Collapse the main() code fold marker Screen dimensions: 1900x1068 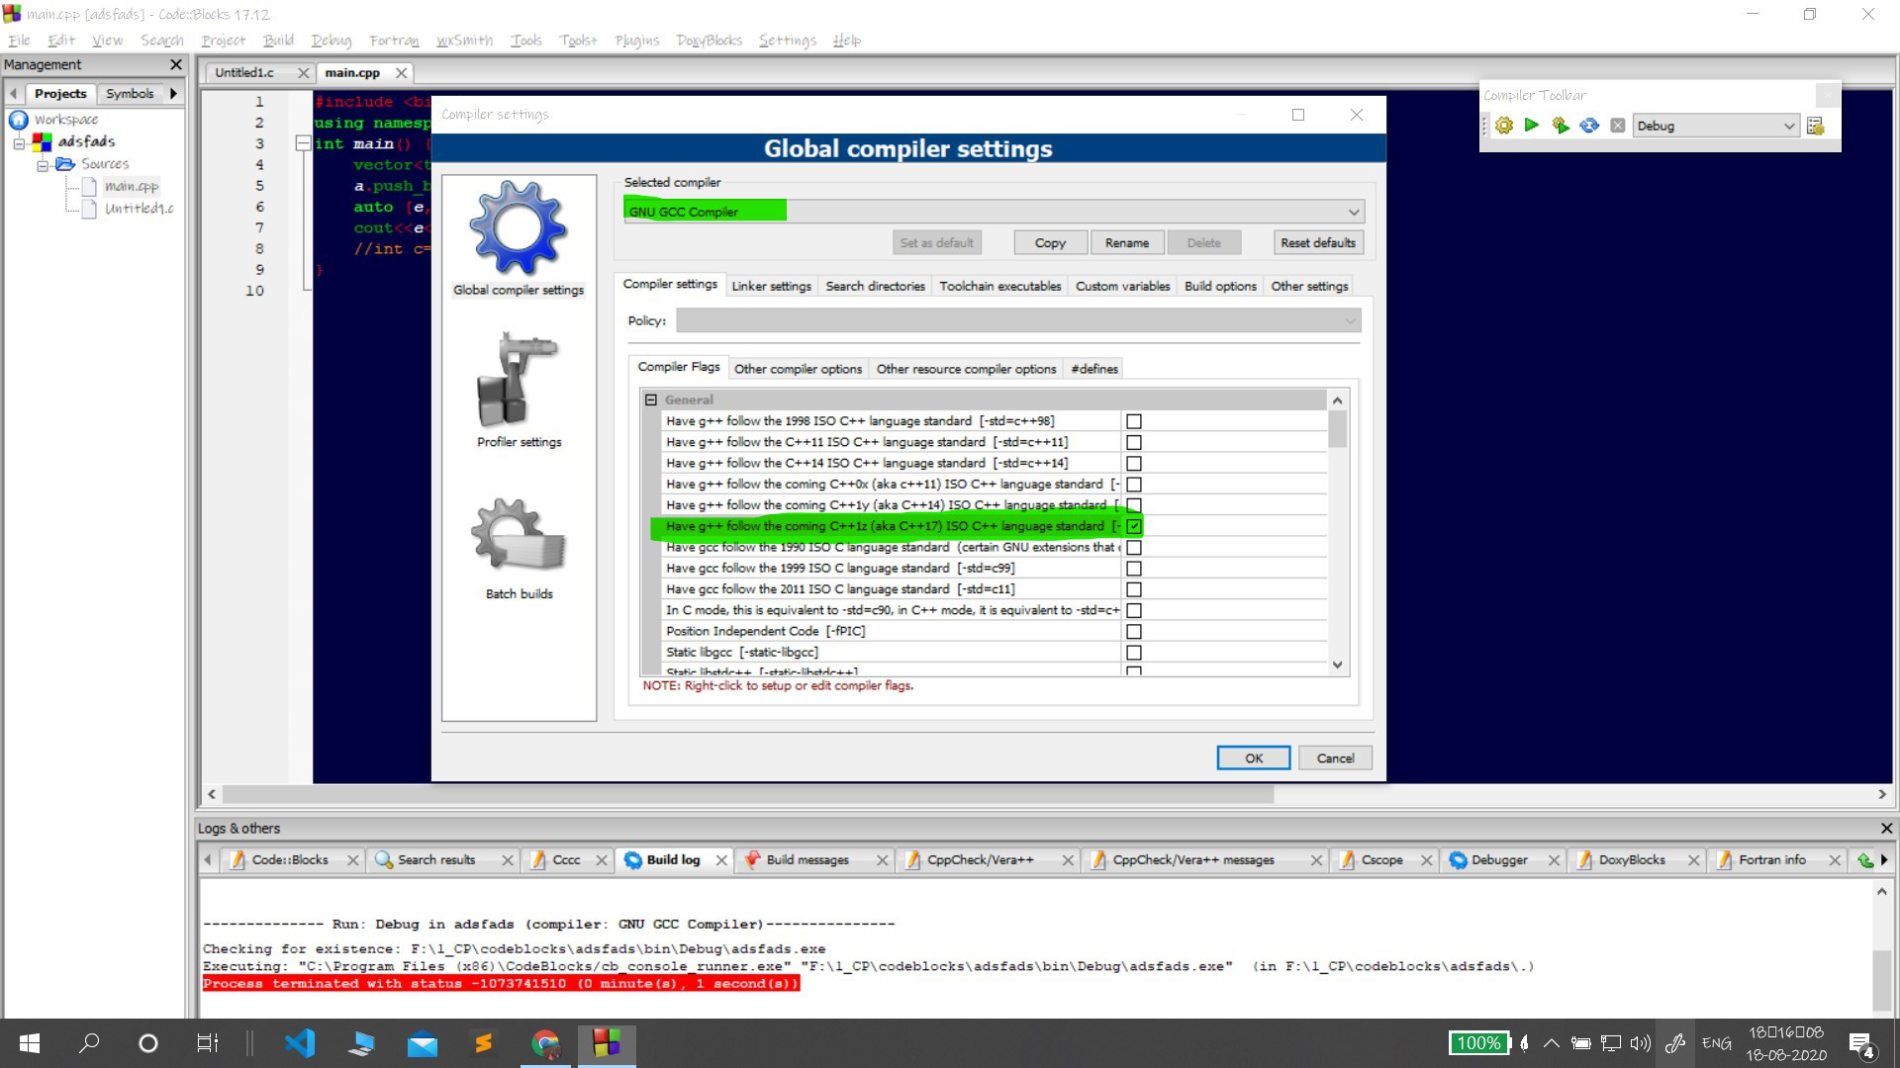pyautogui.click(x=303, y=143)
